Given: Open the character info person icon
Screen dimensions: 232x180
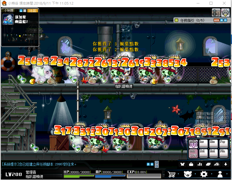Looking at the screenshot, I should pos(220,174).
